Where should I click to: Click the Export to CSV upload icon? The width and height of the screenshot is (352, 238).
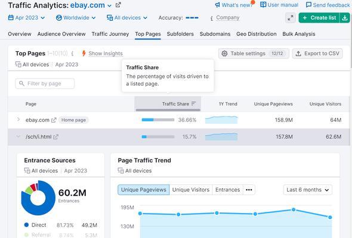298,54
